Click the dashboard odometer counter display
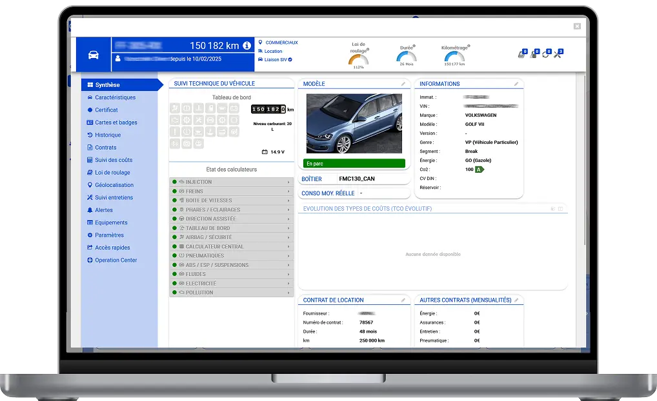 (268, 109)
